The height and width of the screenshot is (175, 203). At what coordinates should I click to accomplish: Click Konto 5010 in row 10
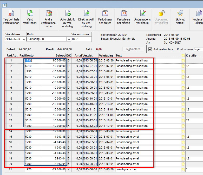point(33,109)
